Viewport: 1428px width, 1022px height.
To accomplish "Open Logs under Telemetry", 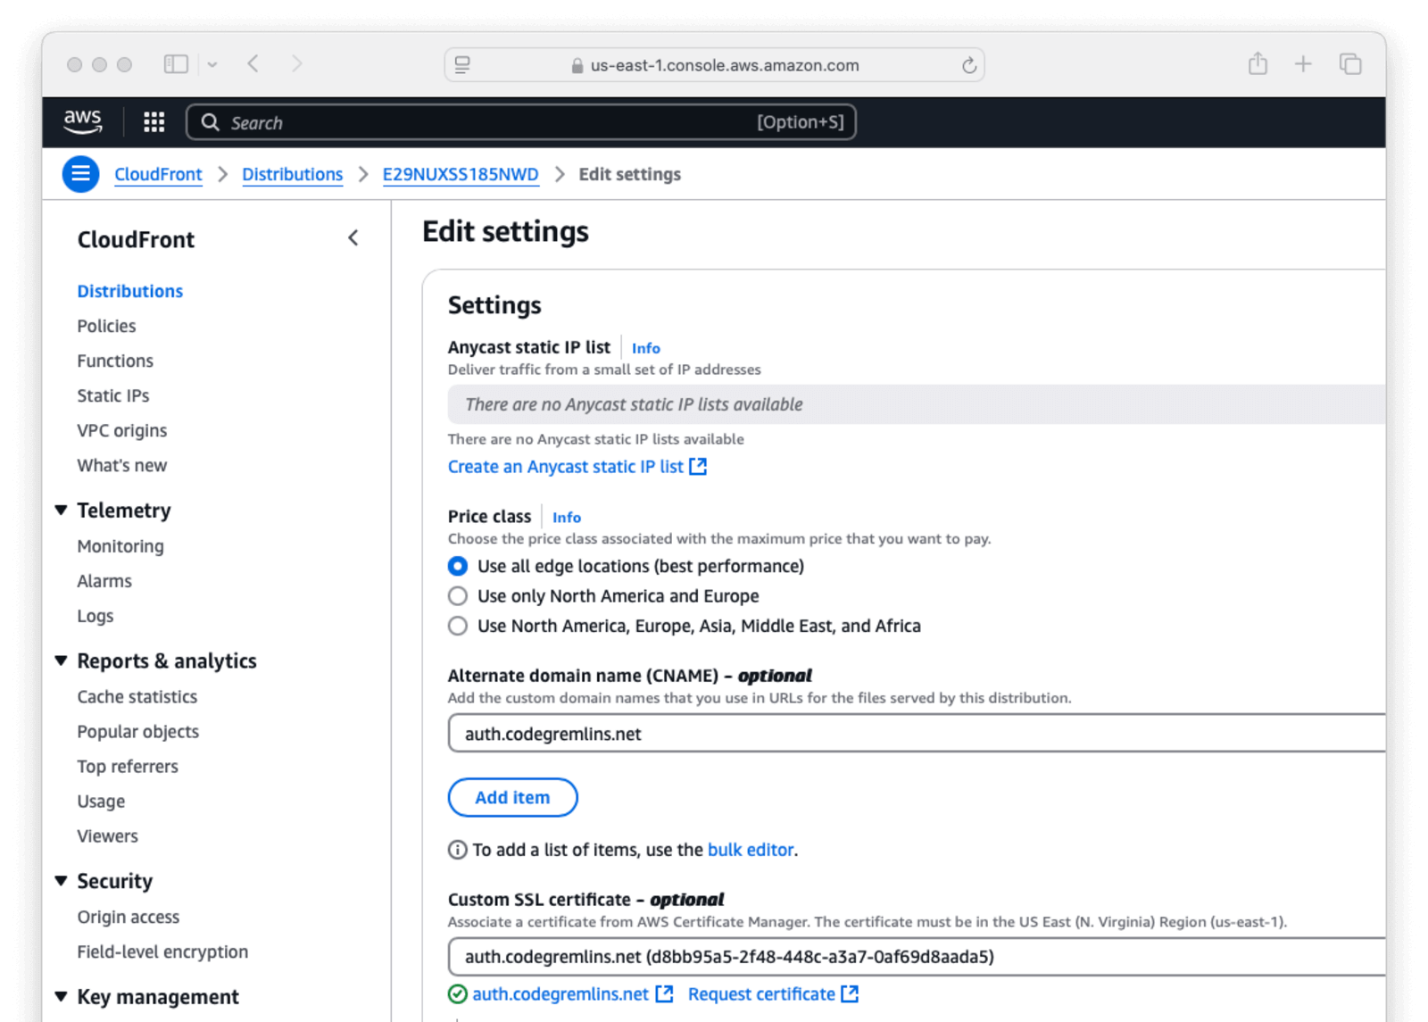I will click(95, 616).
